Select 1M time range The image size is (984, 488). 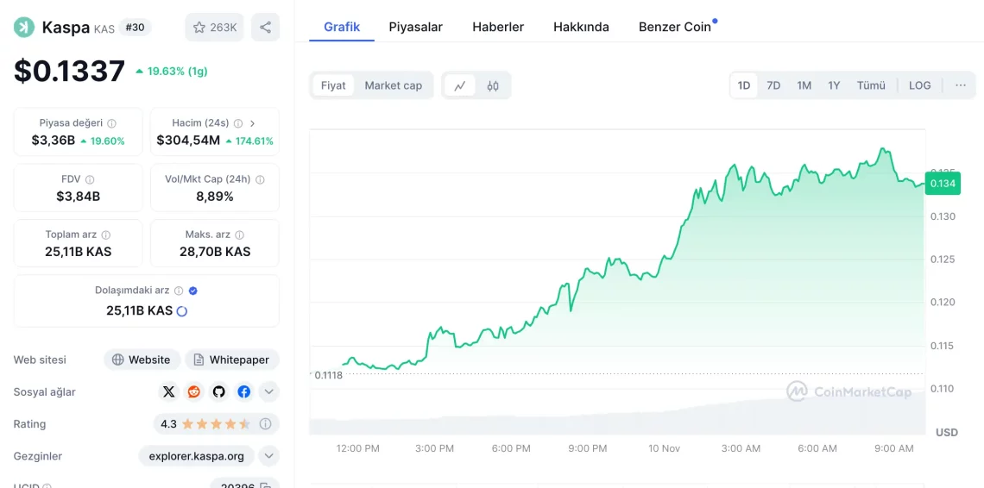pyautogui.click(x=804, y=85)
